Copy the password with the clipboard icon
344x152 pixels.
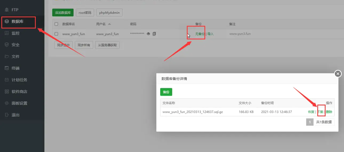[154, 34]
